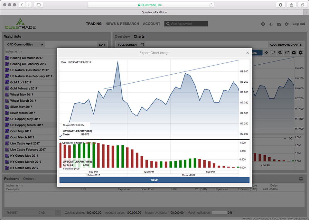Select US Natural Gas March 2017
Screen dimensions: 309x220
29,70
